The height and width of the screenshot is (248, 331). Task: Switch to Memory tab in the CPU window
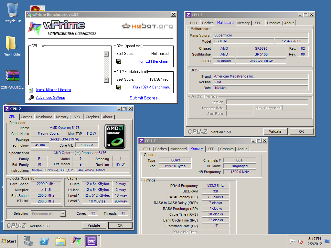pyautogui.click(x=62, y=117)
